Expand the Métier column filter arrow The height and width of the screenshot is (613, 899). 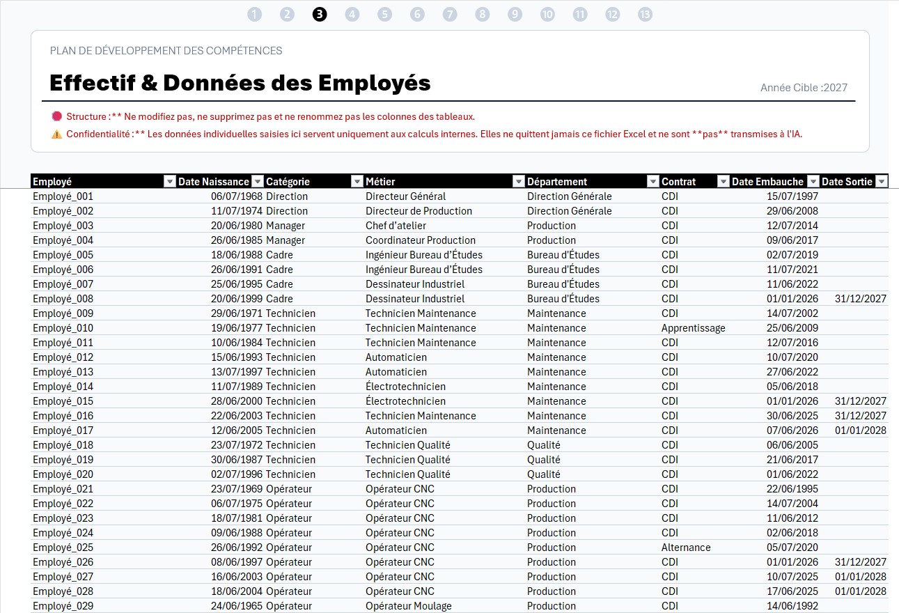pos(518,182)
